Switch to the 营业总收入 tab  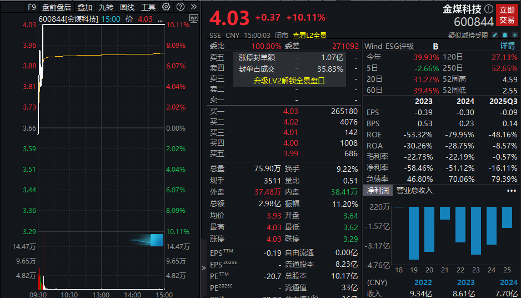click(415, 190)
